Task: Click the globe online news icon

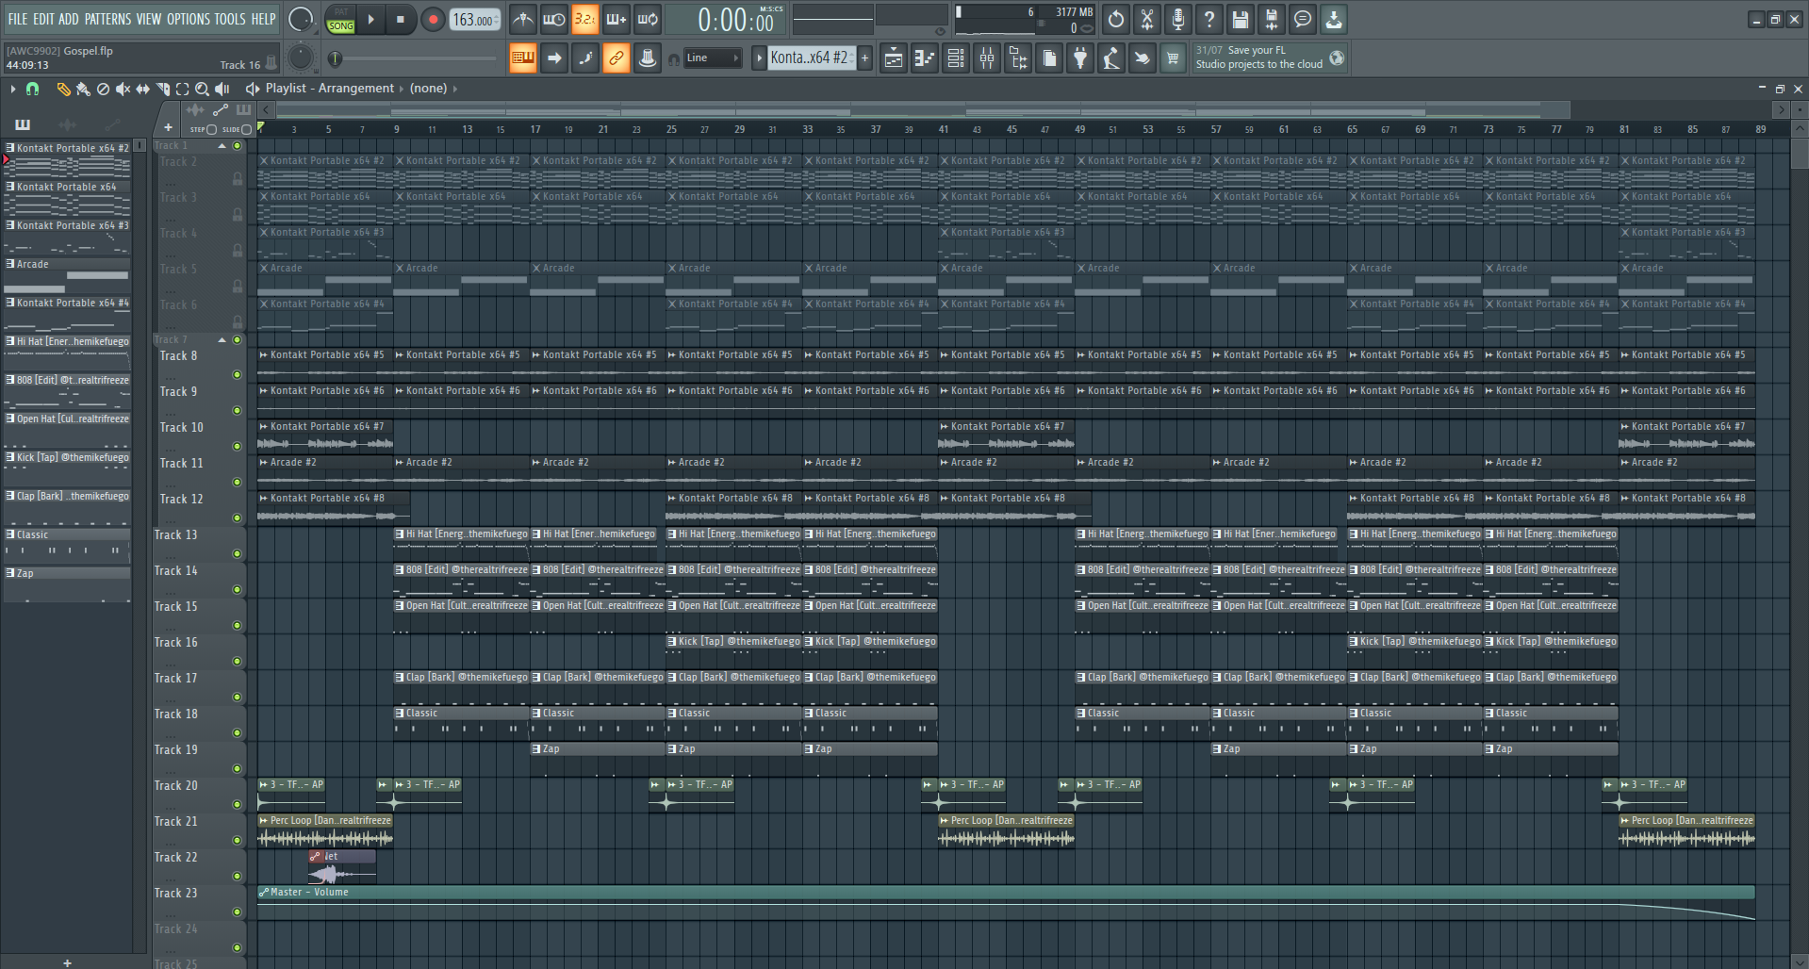Action: point(1337,58)
